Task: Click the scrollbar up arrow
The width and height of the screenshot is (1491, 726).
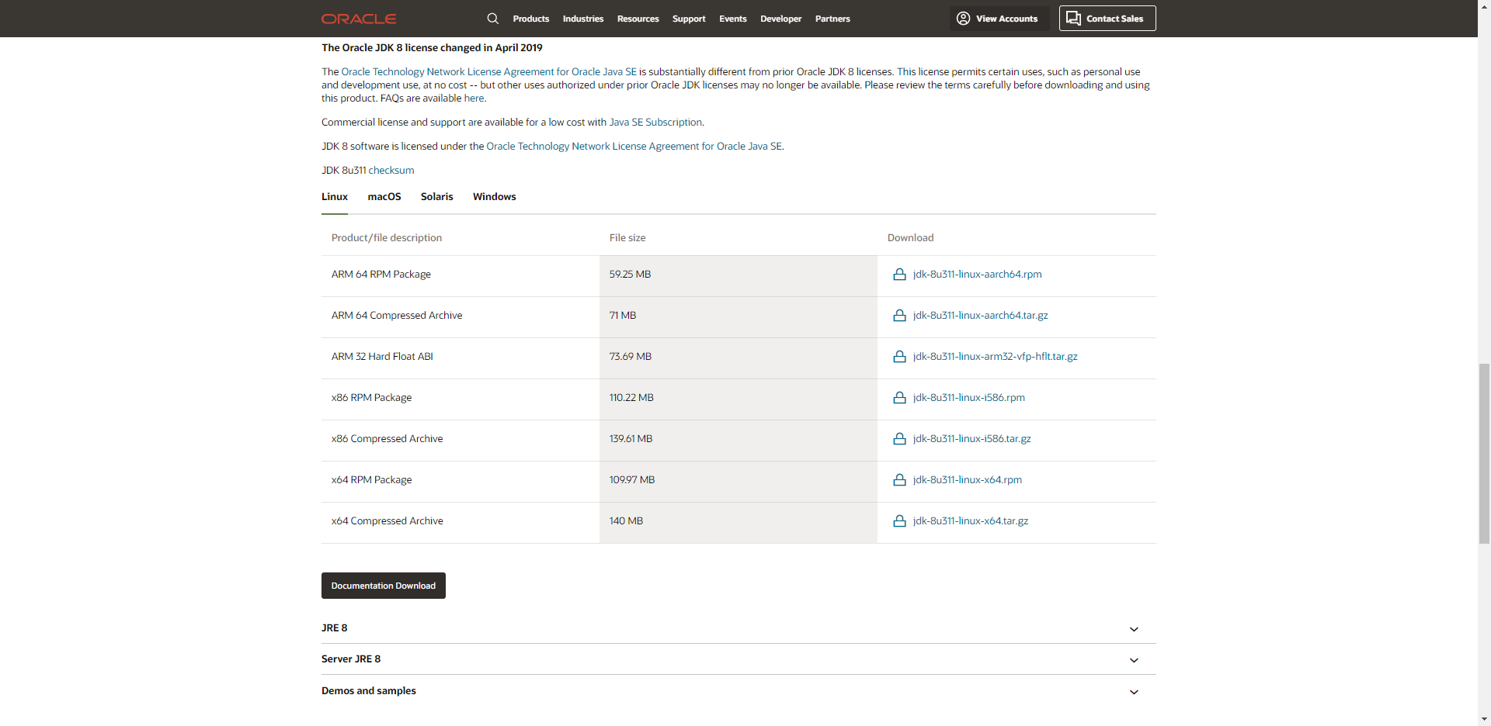Action: point(1484,6)
